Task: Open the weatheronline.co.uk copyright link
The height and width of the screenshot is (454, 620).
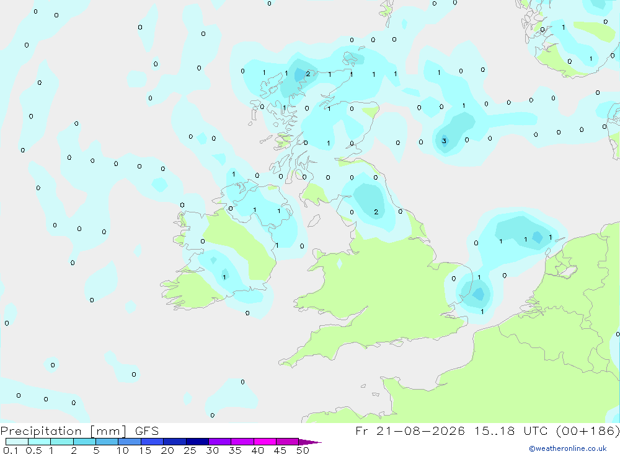Action: 567,448
